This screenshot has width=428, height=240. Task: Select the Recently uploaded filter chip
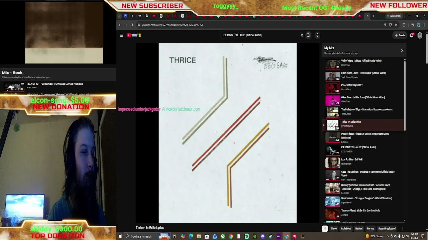[387, 229]
